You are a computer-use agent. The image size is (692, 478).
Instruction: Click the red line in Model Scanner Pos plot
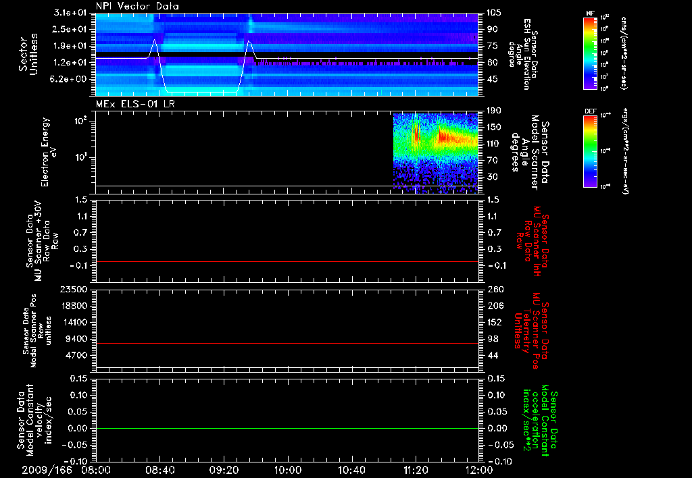pos(287,343)
